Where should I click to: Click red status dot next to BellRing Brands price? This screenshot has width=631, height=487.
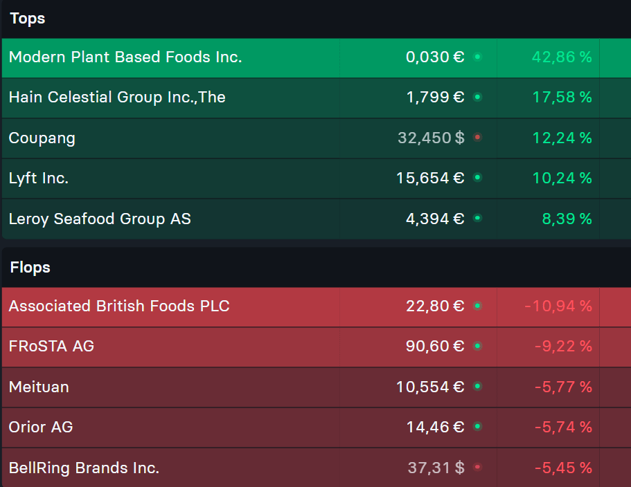(477, 468)
